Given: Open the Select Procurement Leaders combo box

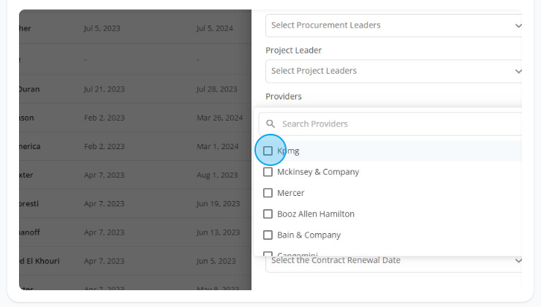Looking at the screenshot, I should [393, 26].
